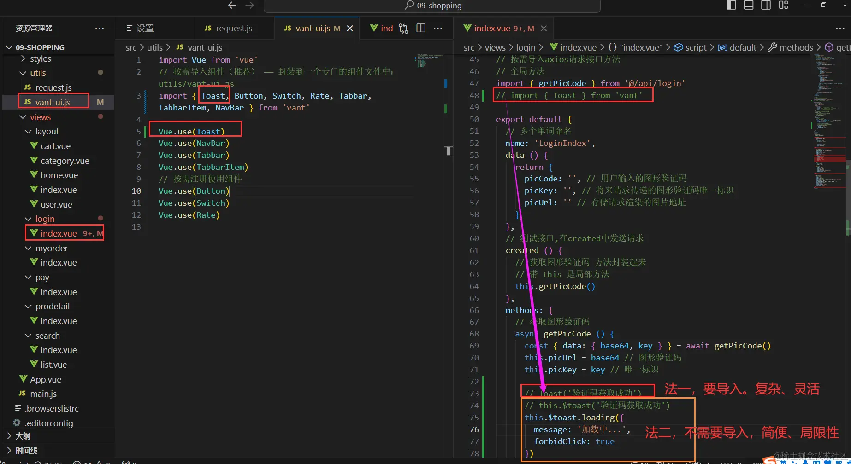This screenshot has height=464, width=851.
Task: Click line number 76 in right editor
Action: (474, 429)
